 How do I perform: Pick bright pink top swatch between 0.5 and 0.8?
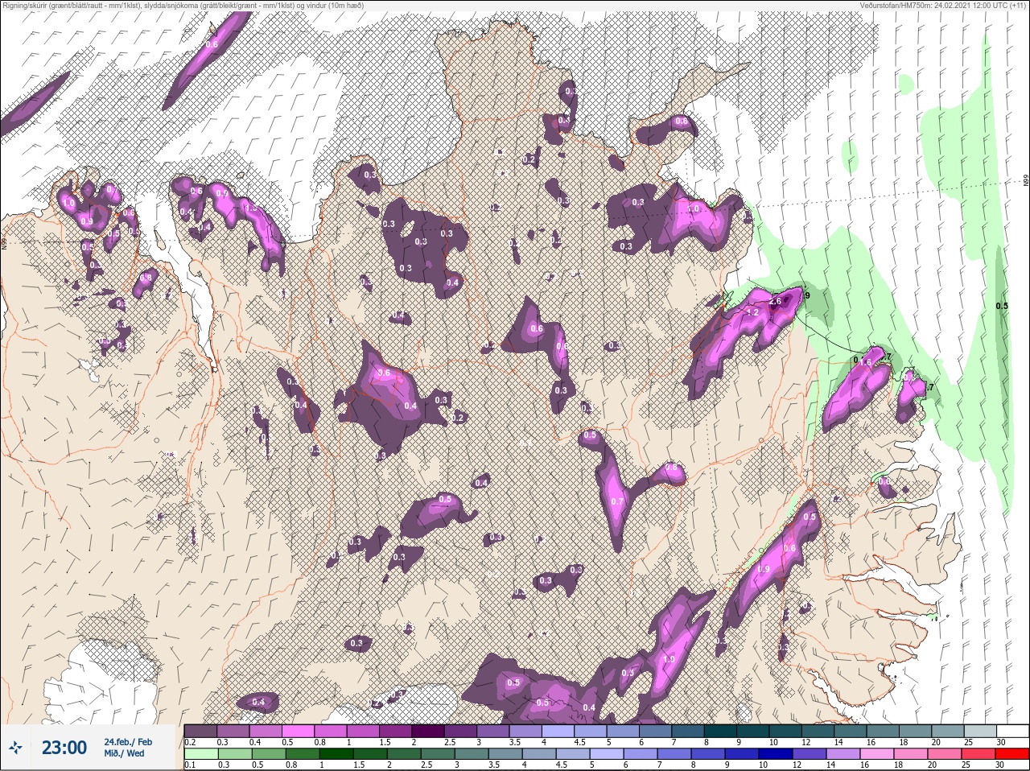pos(299,731)
